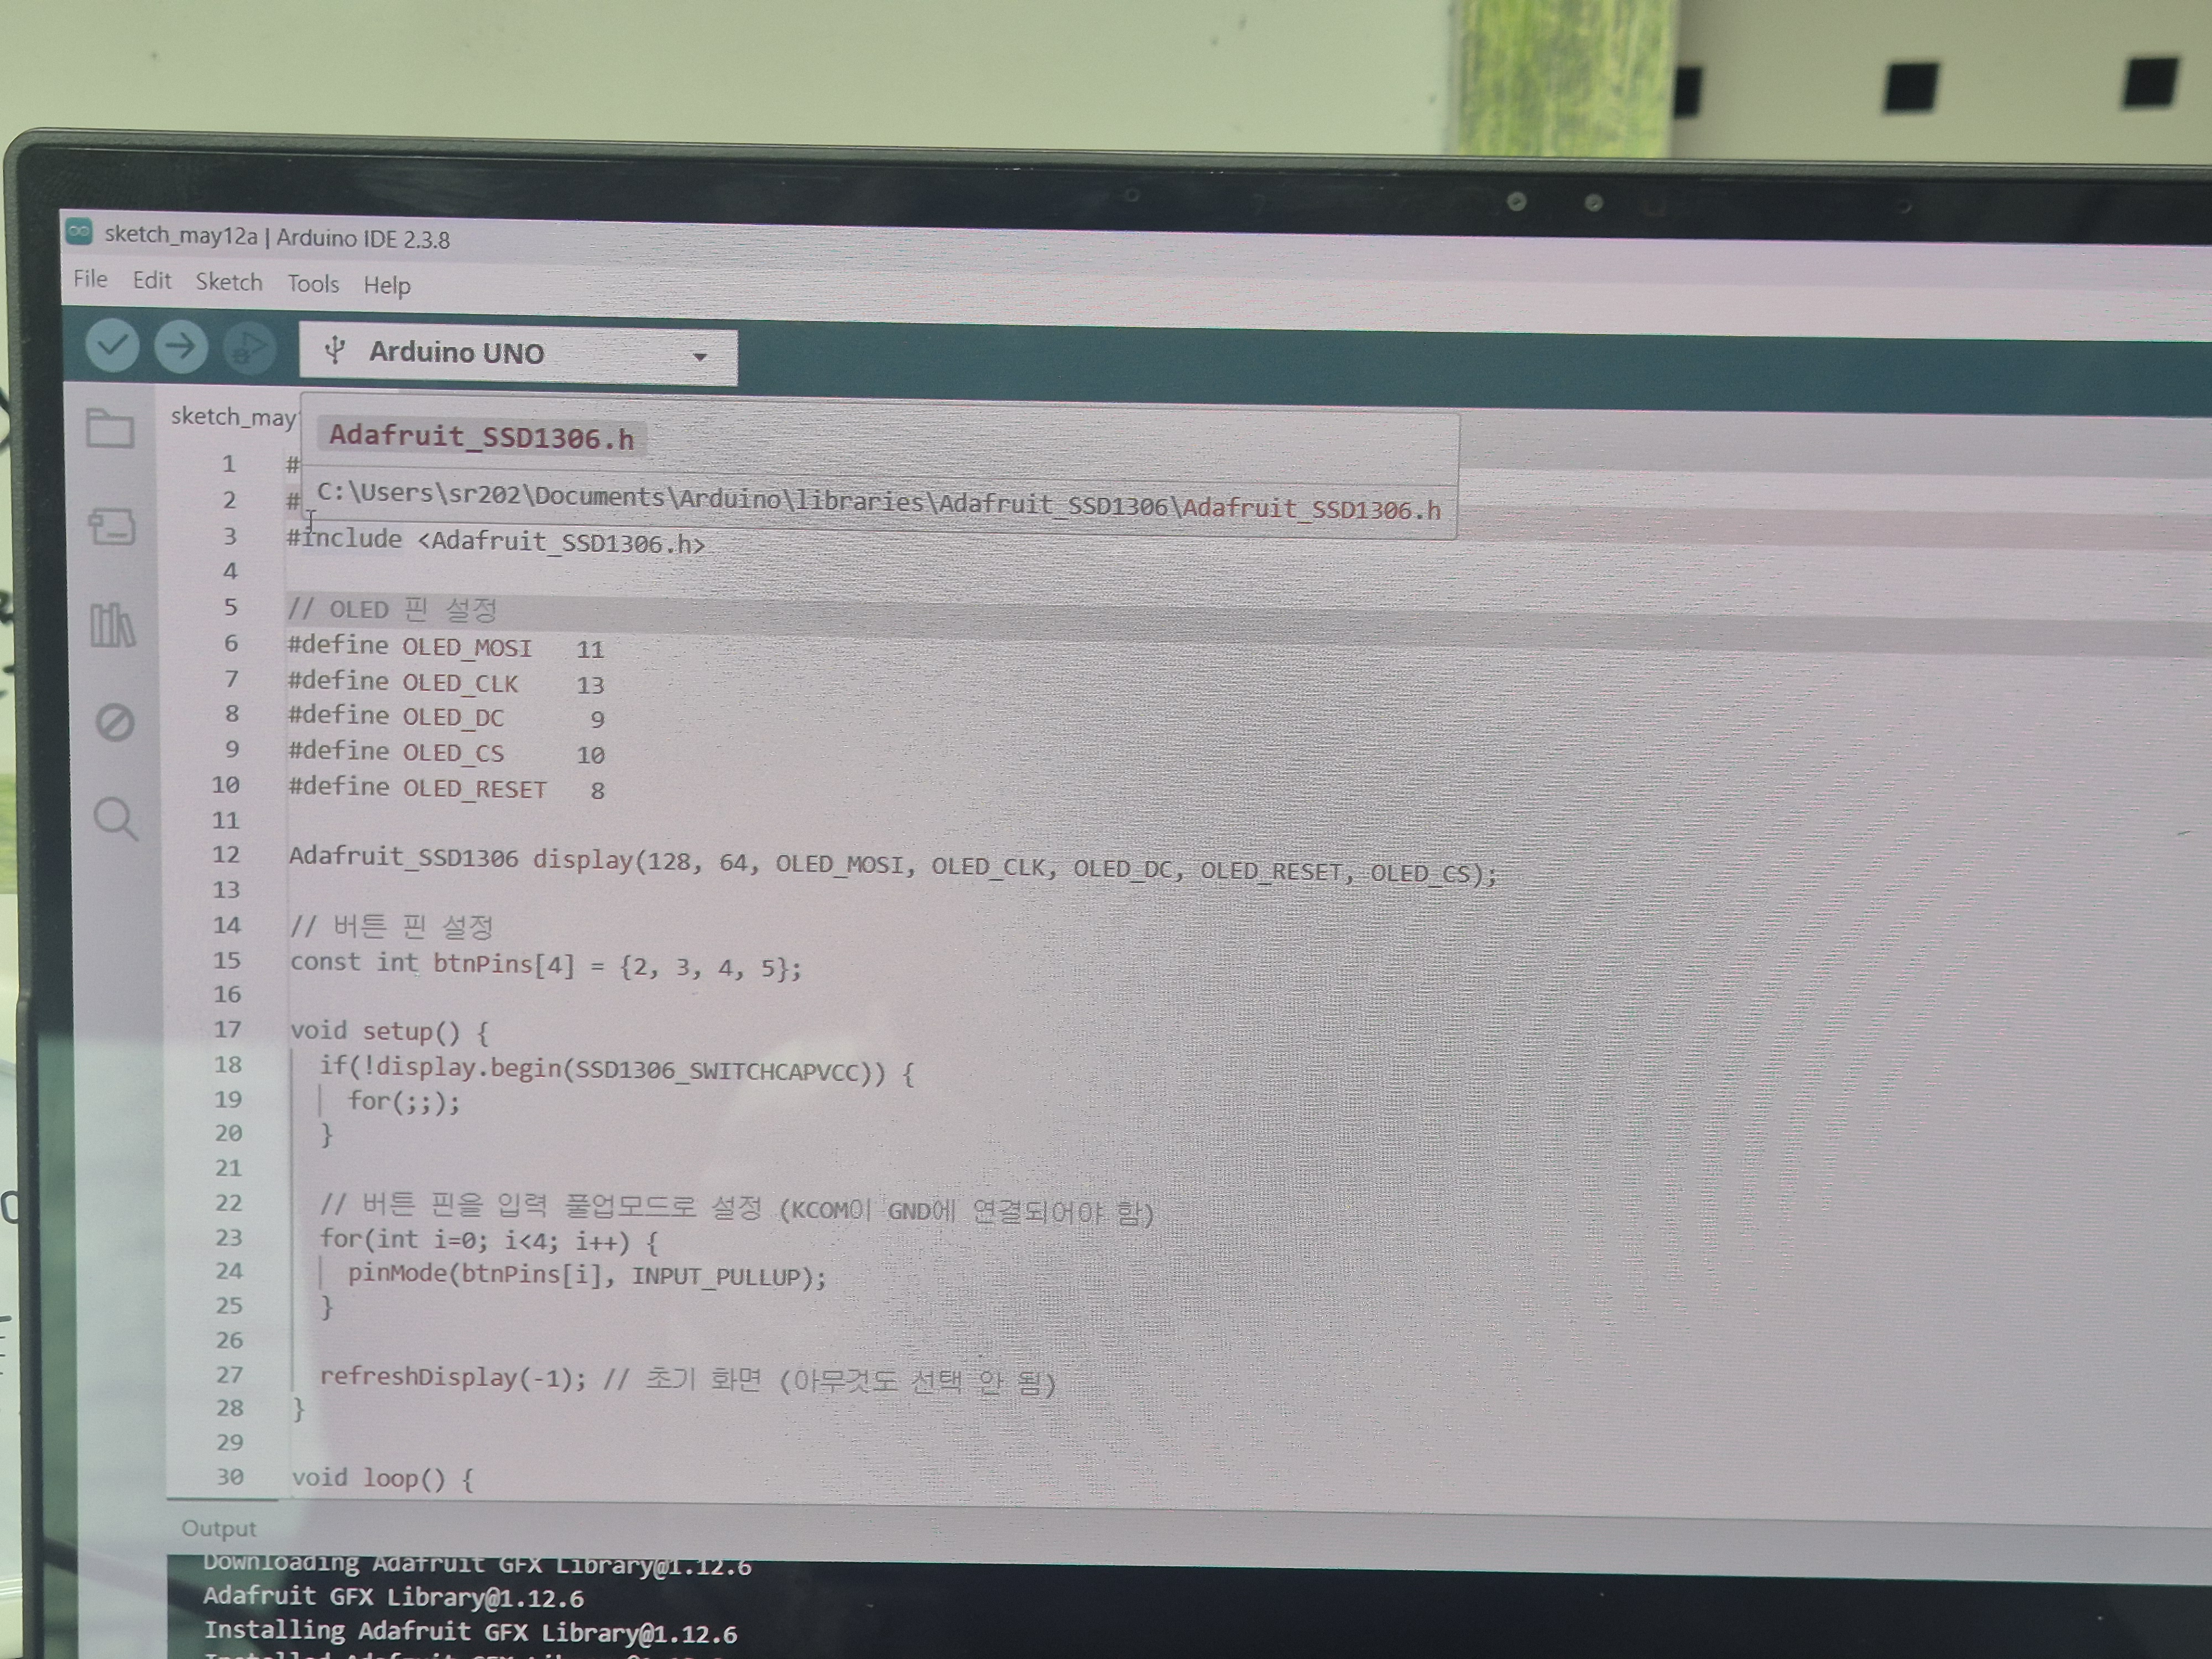Click the #define OLED_RESET 8 line
Screen dimensions: 2212x1659
446,788
